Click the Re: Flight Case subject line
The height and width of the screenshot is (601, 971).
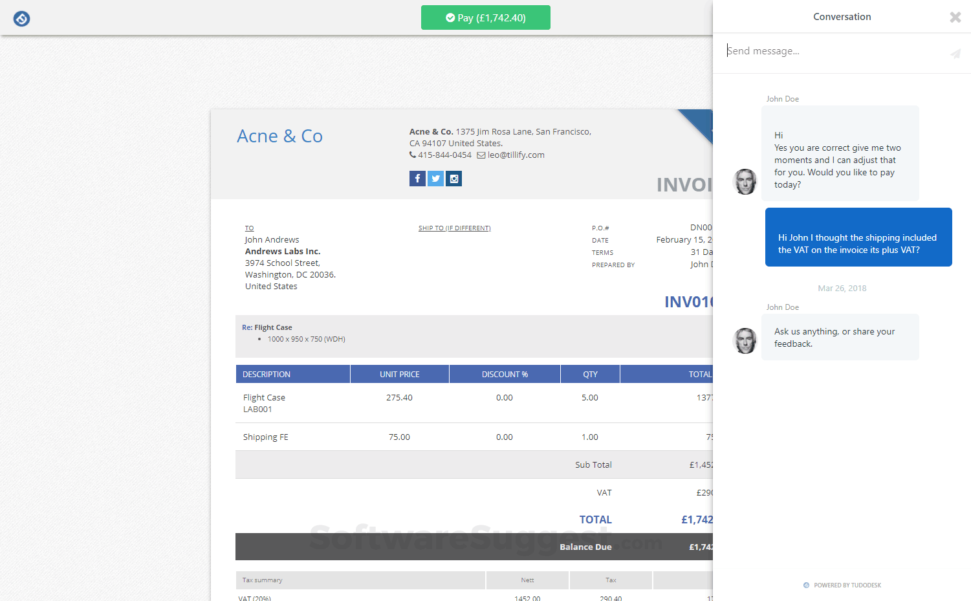click(x=267, y=328)
